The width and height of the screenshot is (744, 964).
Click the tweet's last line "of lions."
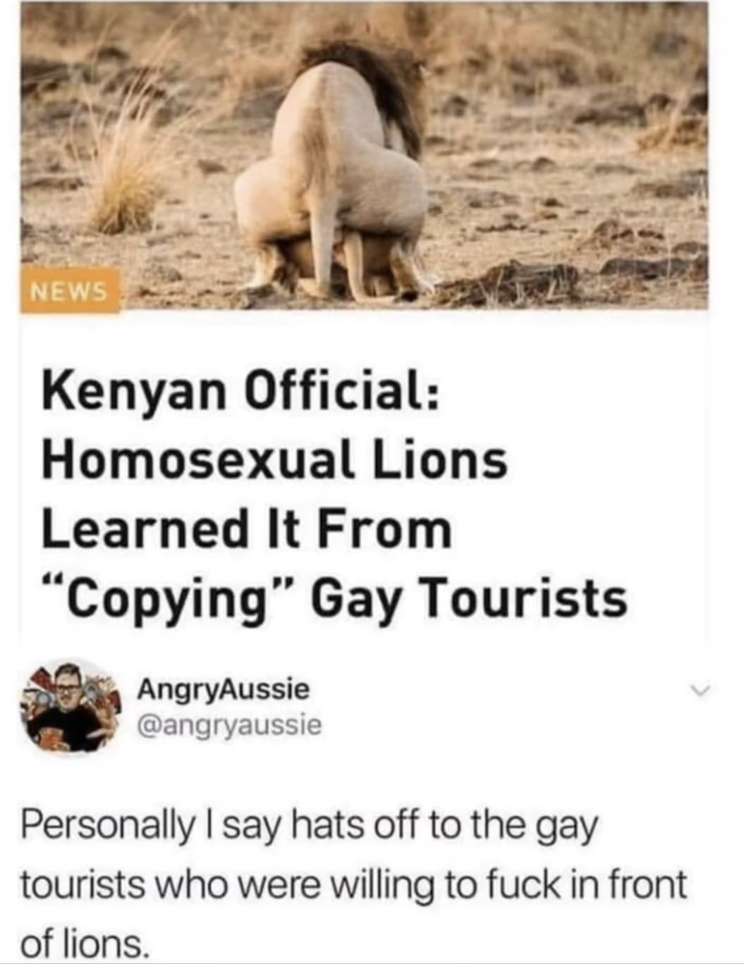pyautogui.click(x=85, y=942)
